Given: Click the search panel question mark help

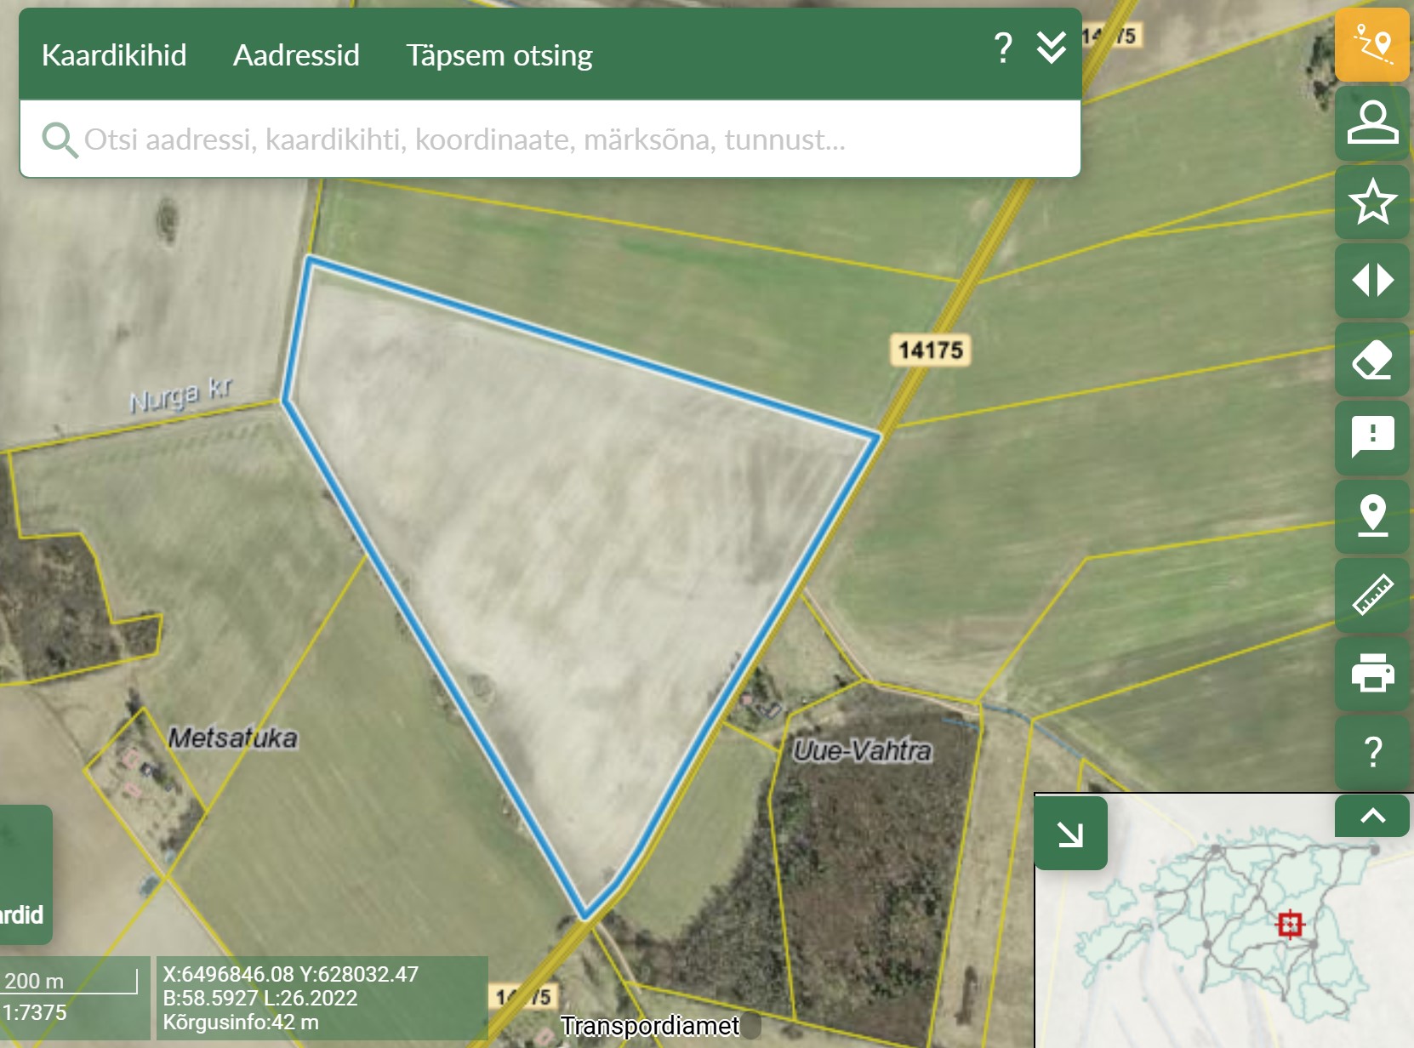Looking at the screenshot, I should tap(1003, 48).
